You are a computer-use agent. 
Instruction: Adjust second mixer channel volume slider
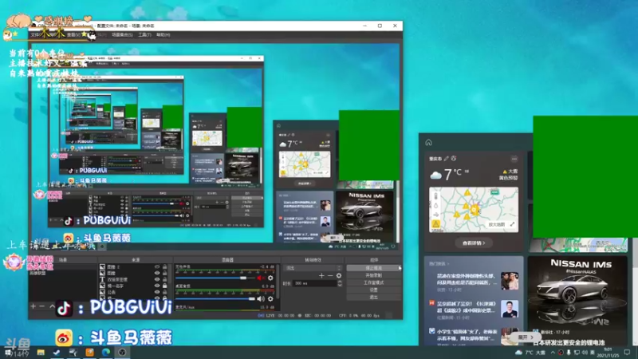point(215,299)
